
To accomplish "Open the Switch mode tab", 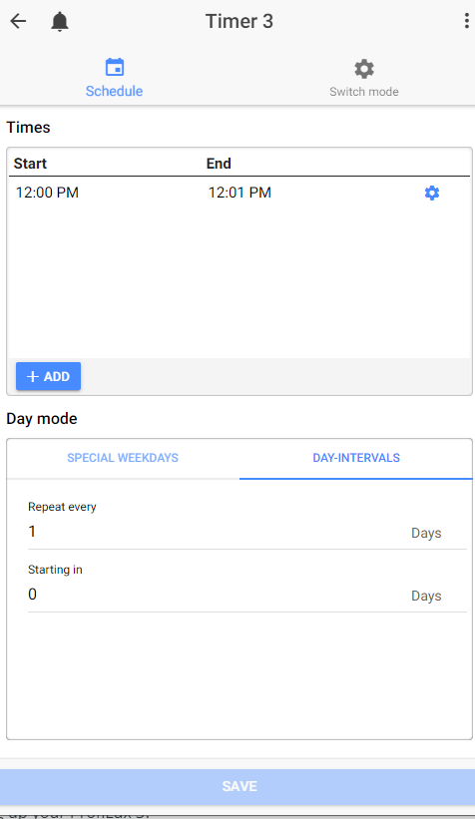I will [x=363, y=78].
